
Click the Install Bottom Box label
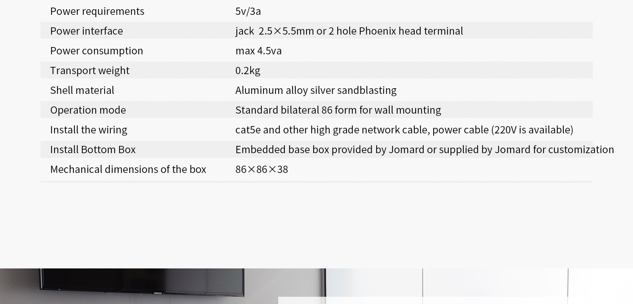click(93, 150)
